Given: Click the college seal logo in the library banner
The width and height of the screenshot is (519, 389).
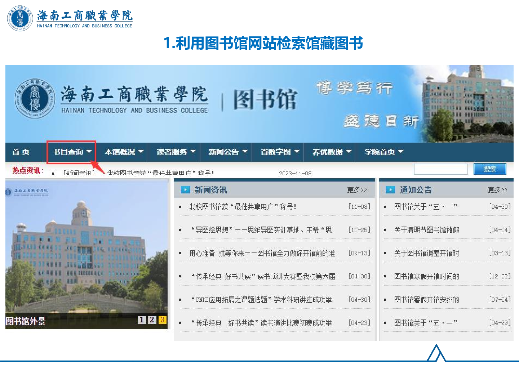Looking at the screenshot, I should click(34, 98).
